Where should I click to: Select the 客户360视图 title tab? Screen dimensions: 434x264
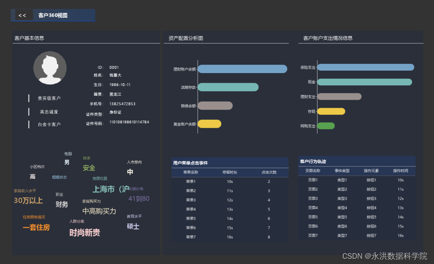53,15
